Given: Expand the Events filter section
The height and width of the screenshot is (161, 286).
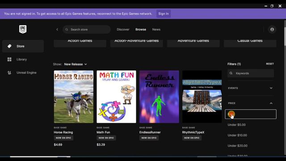Looking at the screenshot, I should pos(251,88).
